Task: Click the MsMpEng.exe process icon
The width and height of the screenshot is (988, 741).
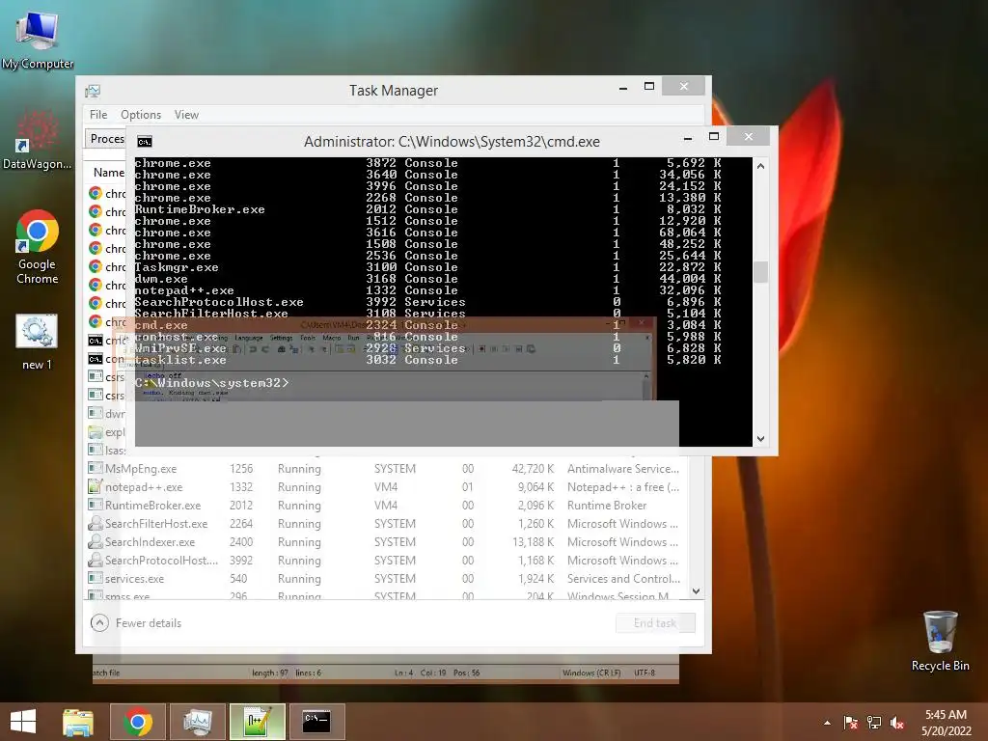Action: [96, 468]
